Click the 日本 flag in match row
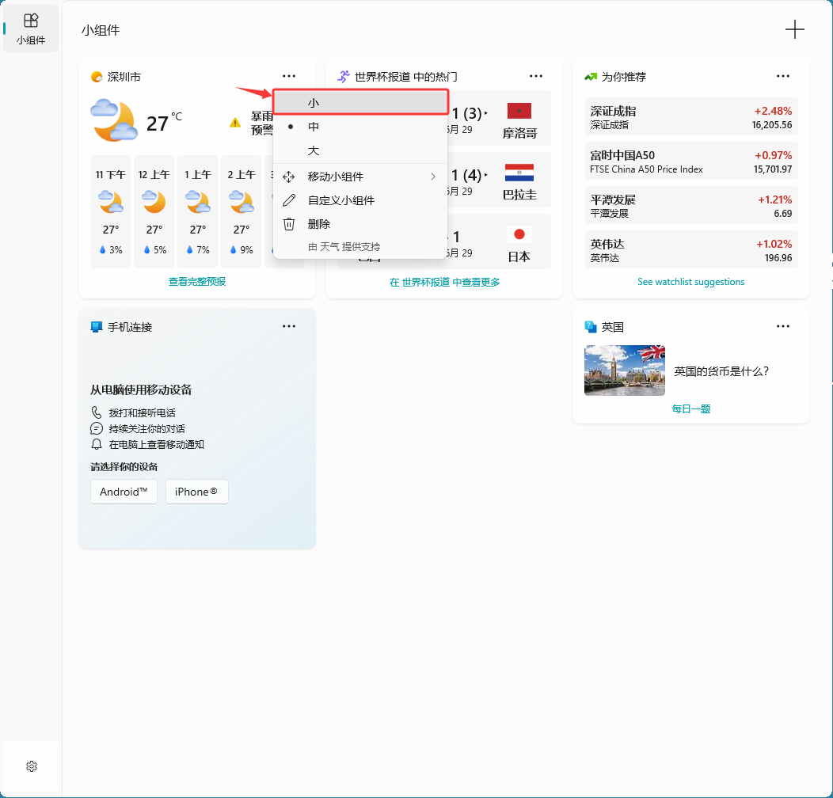Screen dimensions: 833x798 [x=519, y=234]
